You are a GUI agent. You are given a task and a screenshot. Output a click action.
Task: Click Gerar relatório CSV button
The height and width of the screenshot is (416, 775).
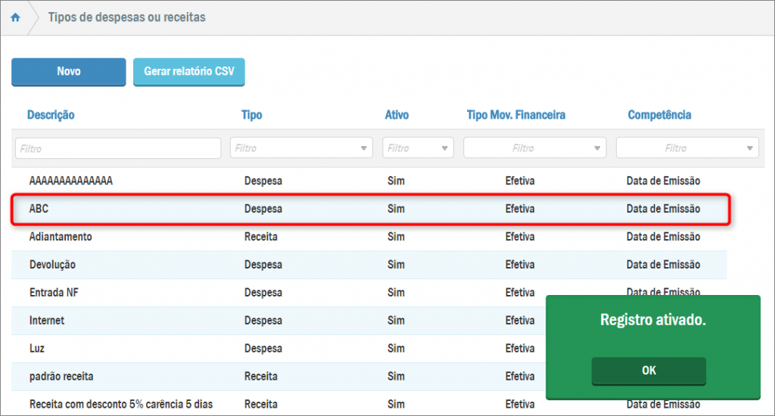point(189,72)
